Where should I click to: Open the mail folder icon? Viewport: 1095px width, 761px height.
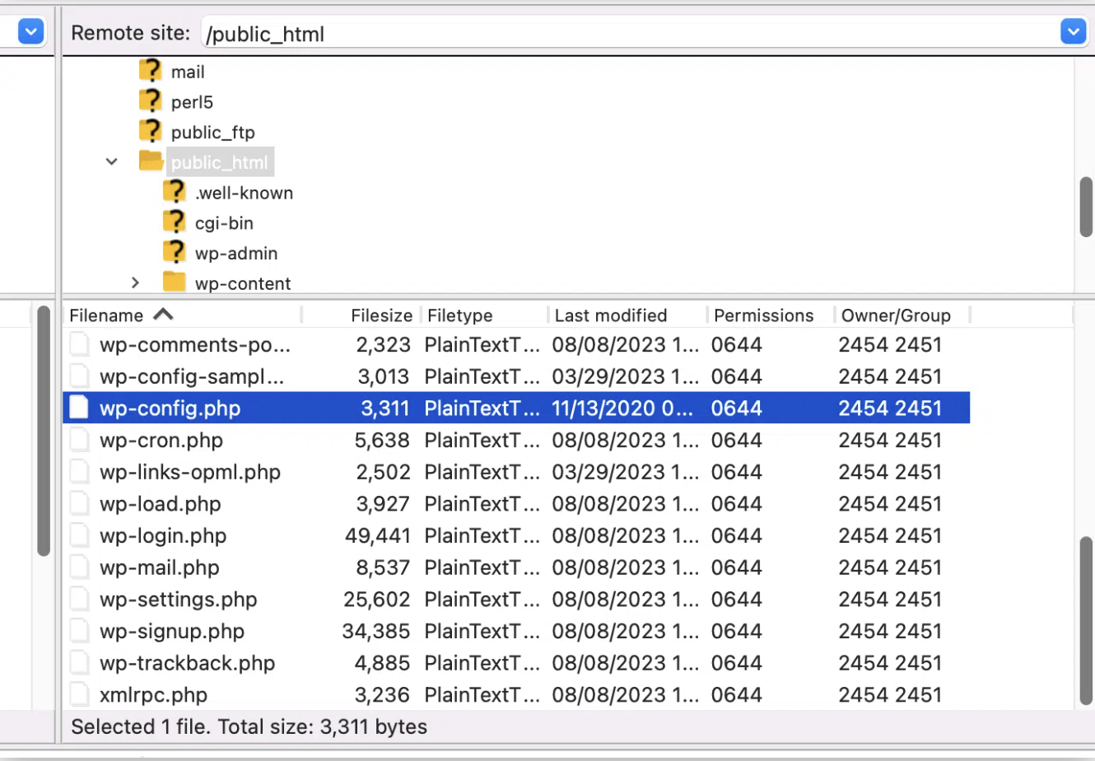[x=151, y=71]
